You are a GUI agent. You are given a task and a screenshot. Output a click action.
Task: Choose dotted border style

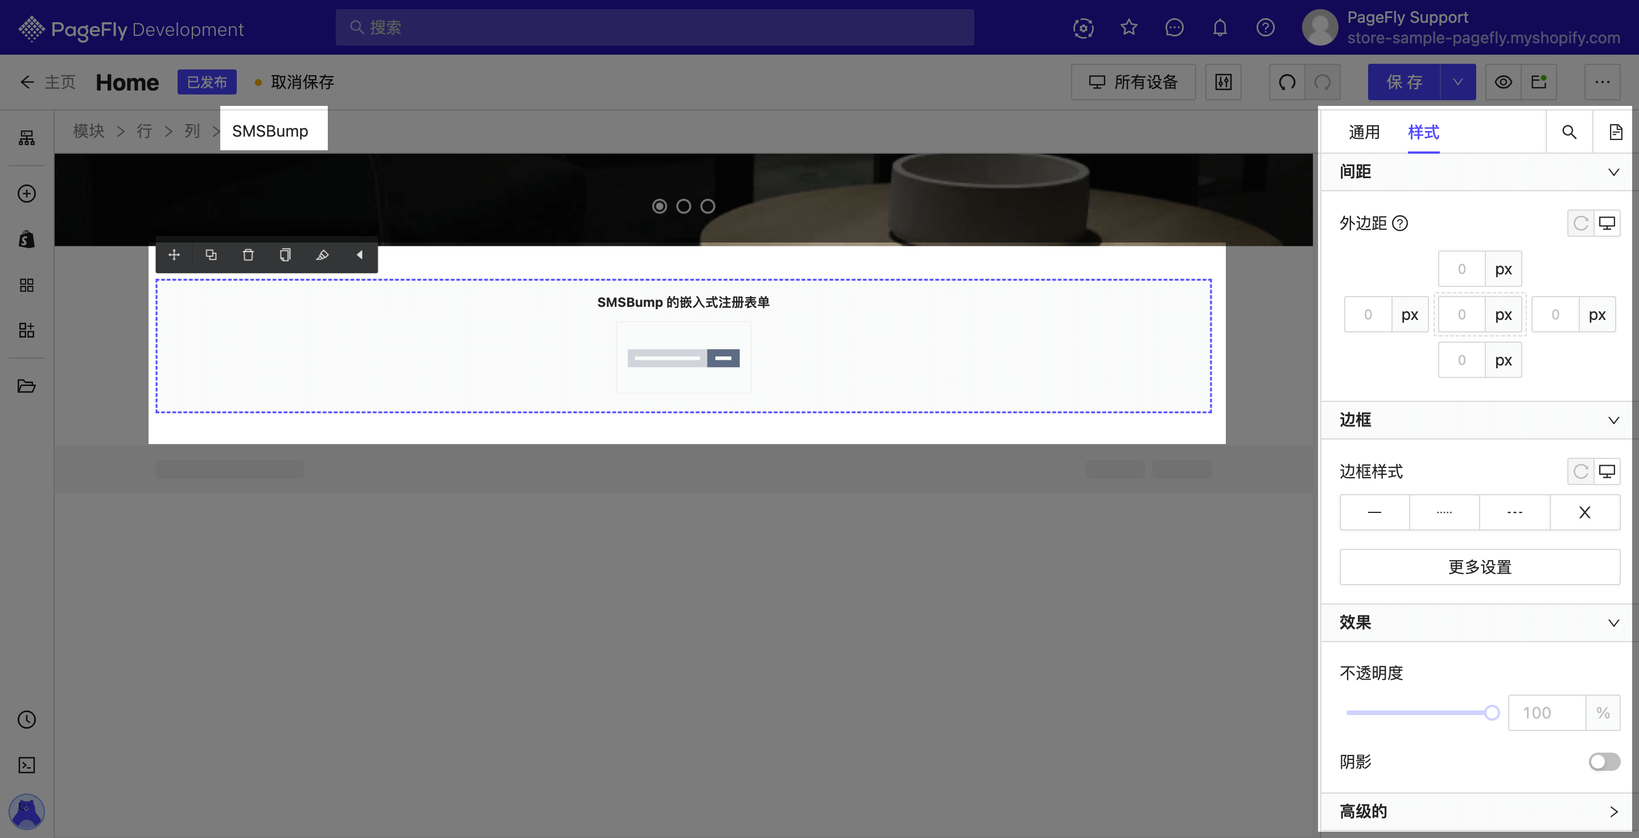tap(1444, 512)
